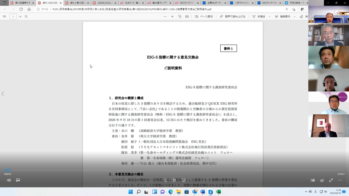Switch to the 富士通グループ tab

tap(159, 3)
